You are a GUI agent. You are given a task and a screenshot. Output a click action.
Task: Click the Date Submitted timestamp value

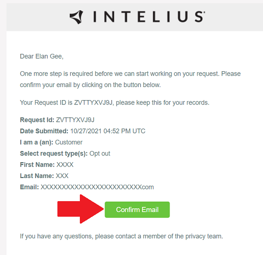[x=108, y=131]
